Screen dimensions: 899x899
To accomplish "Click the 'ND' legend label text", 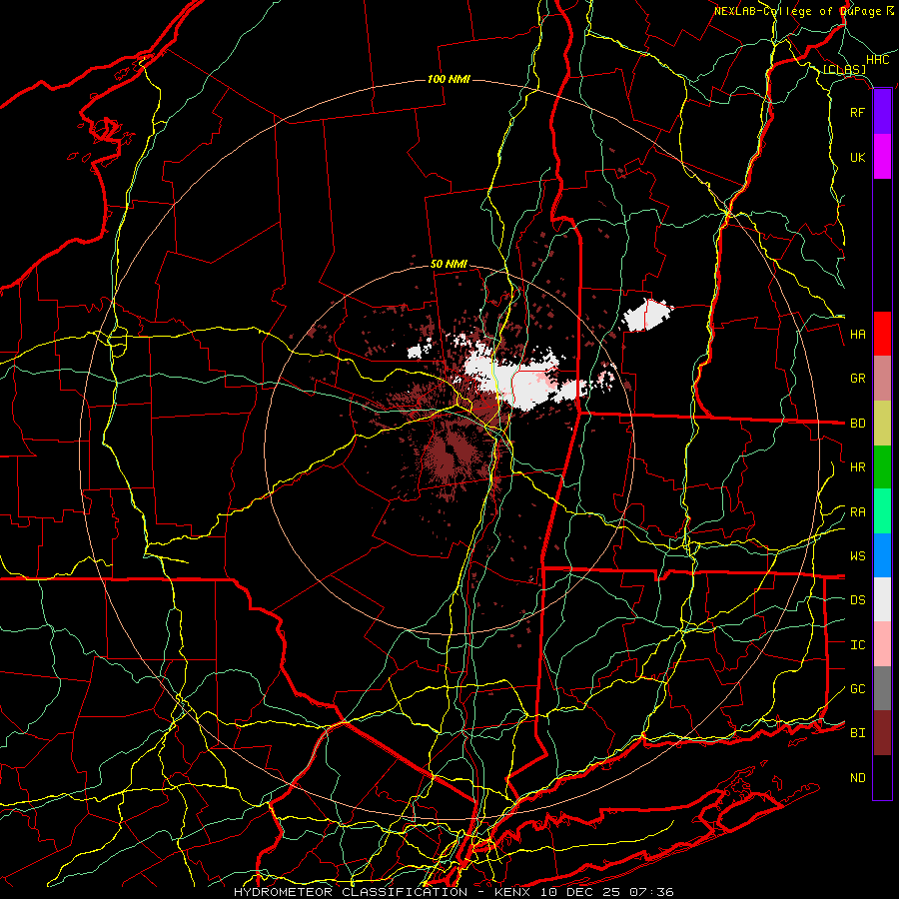I will (857, 778).
